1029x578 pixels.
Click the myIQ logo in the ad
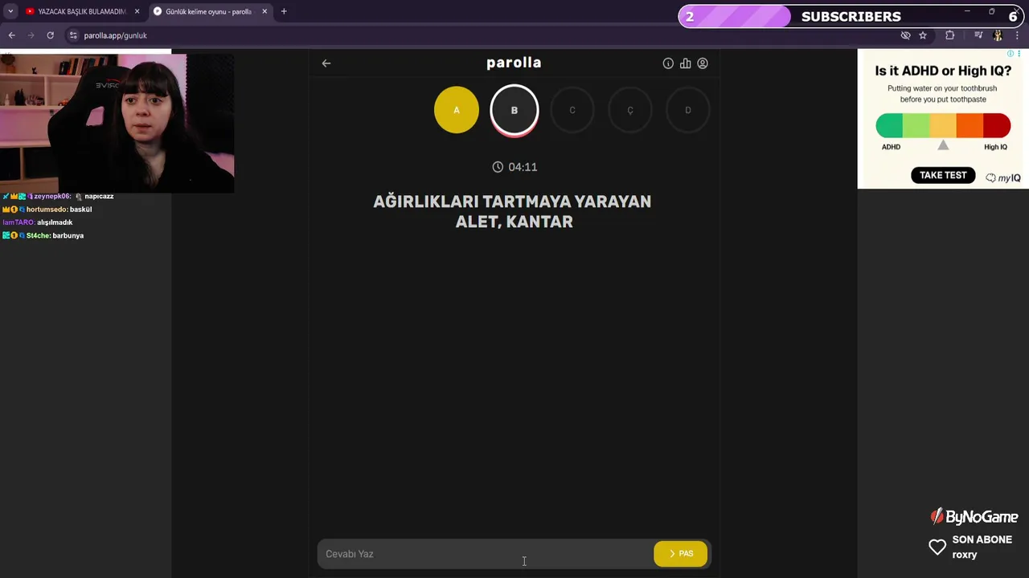pos(1003,177)
